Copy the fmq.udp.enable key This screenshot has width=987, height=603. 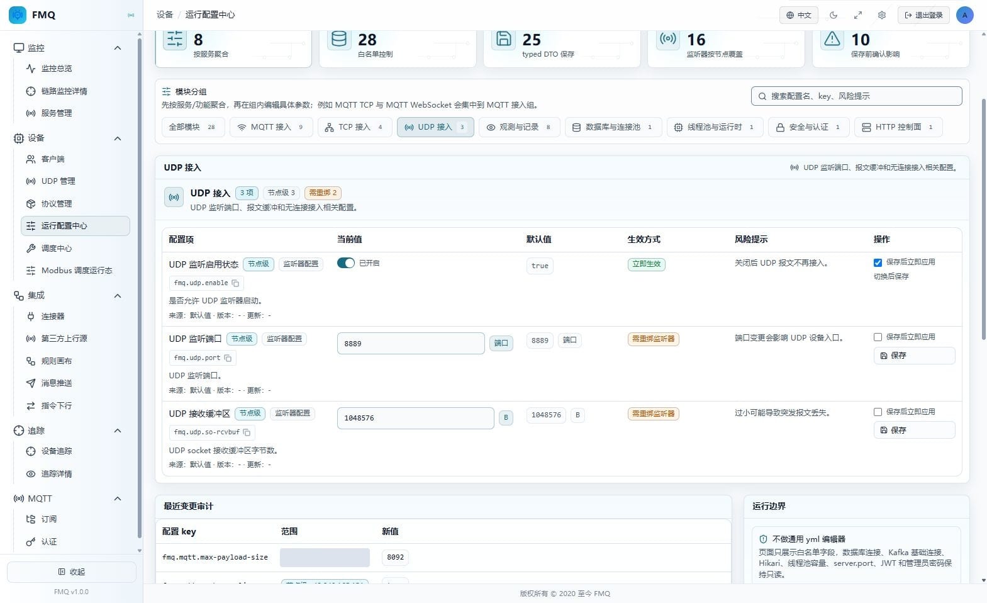pos(235,283)
